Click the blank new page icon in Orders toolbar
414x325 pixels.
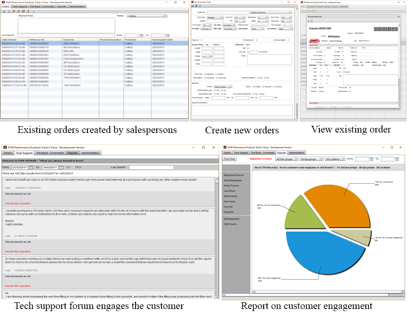33,11
